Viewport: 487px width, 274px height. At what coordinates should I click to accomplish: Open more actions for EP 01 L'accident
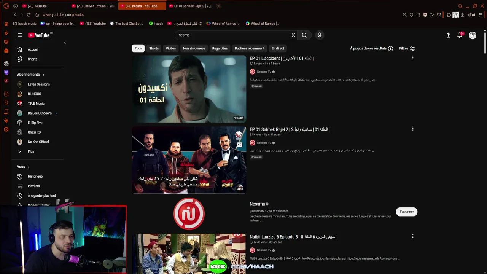pos(413,58)
